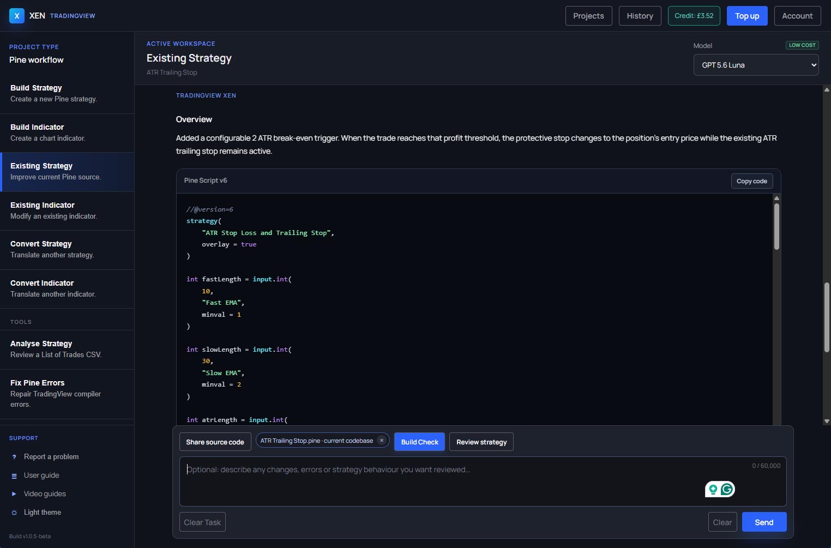Click the code block scroll up arrow
The image size is (831, 548).
[776, 198]
